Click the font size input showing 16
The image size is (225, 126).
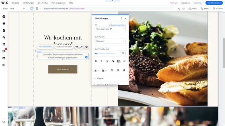[121, 53]
